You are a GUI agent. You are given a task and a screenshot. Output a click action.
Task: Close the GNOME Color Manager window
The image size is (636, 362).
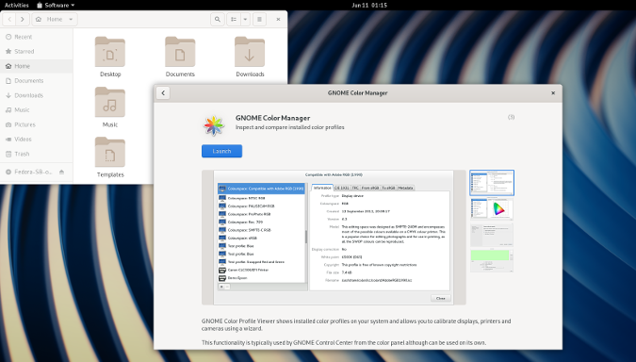tap(553, 93)
